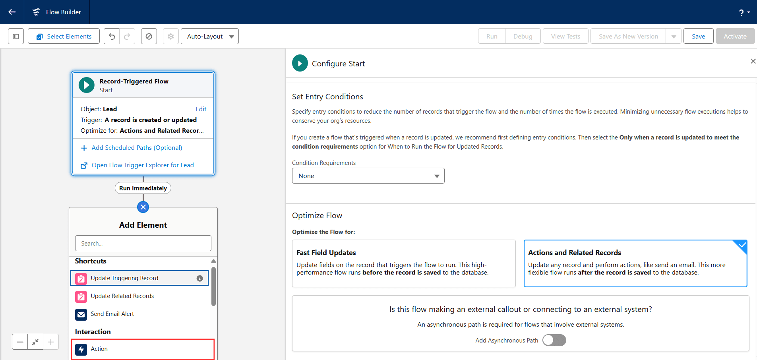Click the Update Related Records pink icon
Screen dimensions: 757x360
(x=81, y=296)
